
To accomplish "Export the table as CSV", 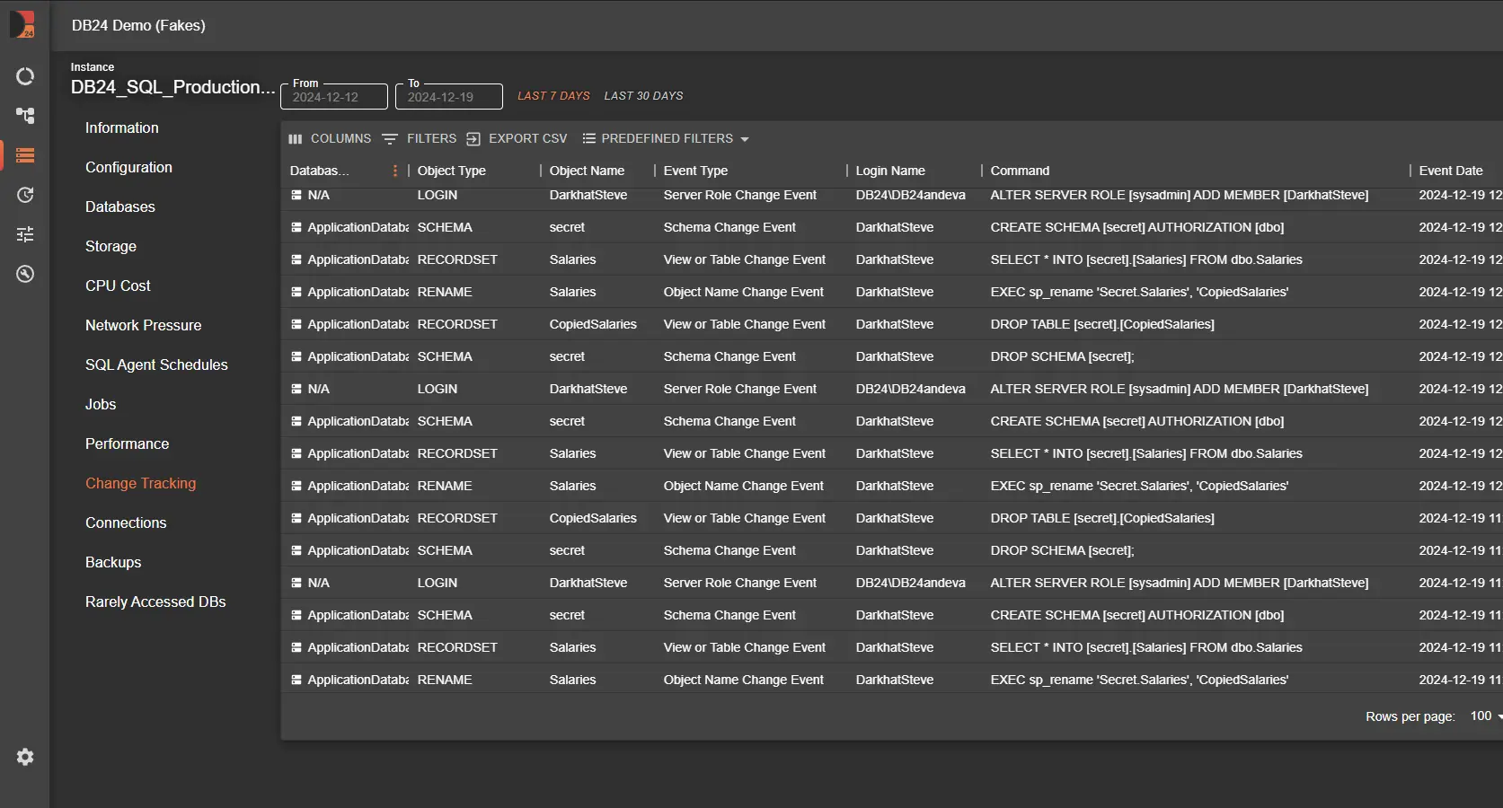I will [517, 139].
